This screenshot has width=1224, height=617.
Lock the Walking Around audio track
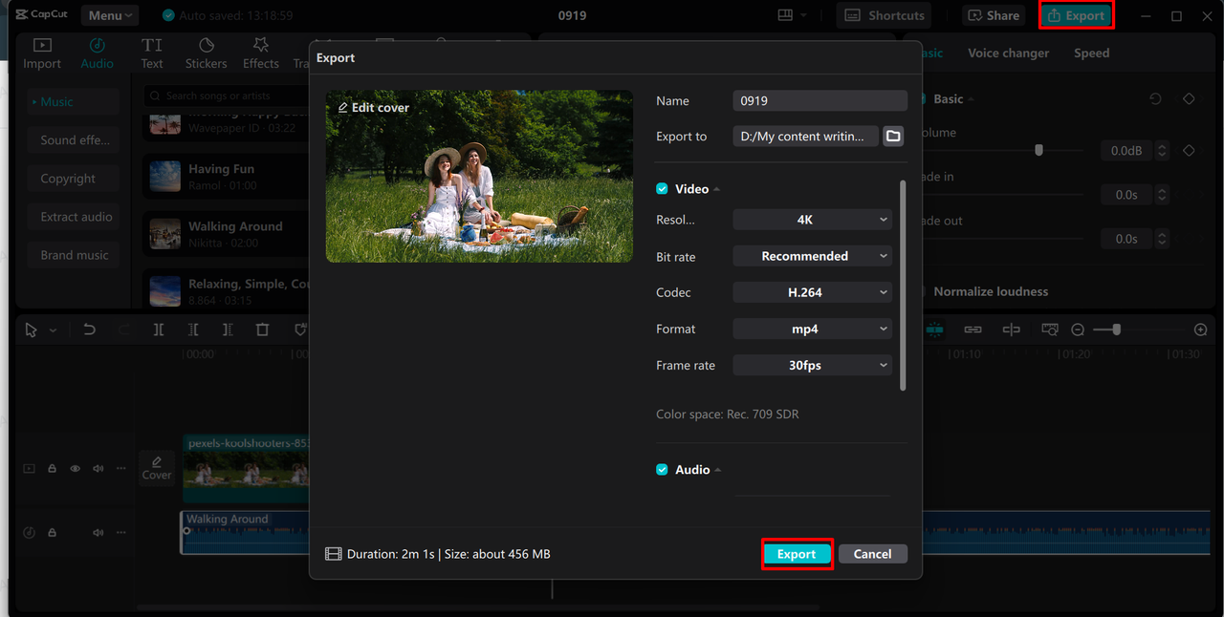point(52,532)
